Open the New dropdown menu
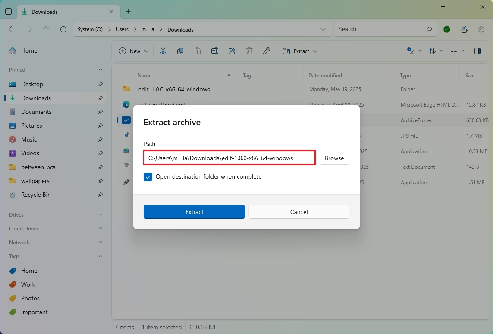Viewport: 493px width, 334px height. pos(133,51)
